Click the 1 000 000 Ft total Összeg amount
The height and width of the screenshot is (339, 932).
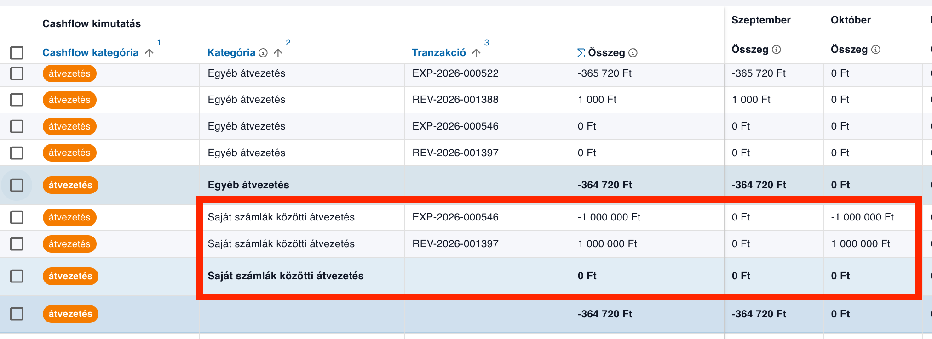pos(607,244)
